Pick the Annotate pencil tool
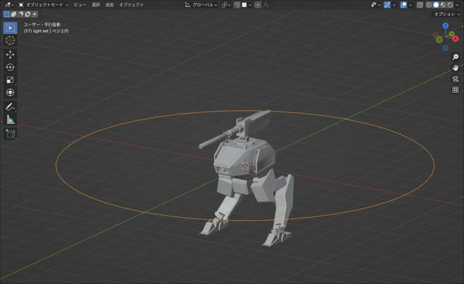464x284 pixels. pyautogui.click(x=10, y=107)
